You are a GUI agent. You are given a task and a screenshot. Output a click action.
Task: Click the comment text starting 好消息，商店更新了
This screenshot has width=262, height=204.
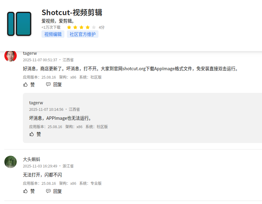point(131,69)
